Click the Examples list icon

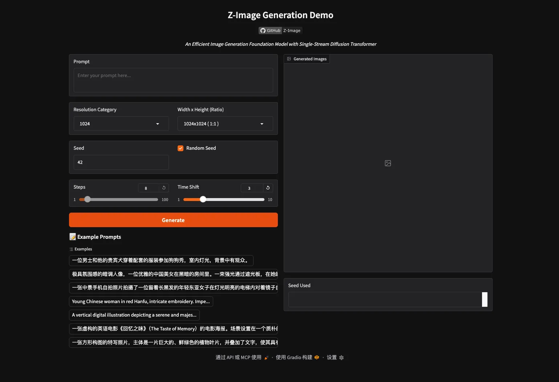[71, 249]
